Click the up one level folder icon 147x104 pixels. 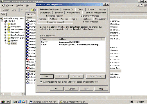tap(32, 10)
